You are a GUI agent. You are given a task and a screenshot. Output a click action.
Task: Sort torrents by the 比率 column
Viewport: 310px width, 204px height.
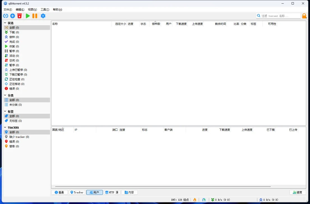click(x=233, y=24)
